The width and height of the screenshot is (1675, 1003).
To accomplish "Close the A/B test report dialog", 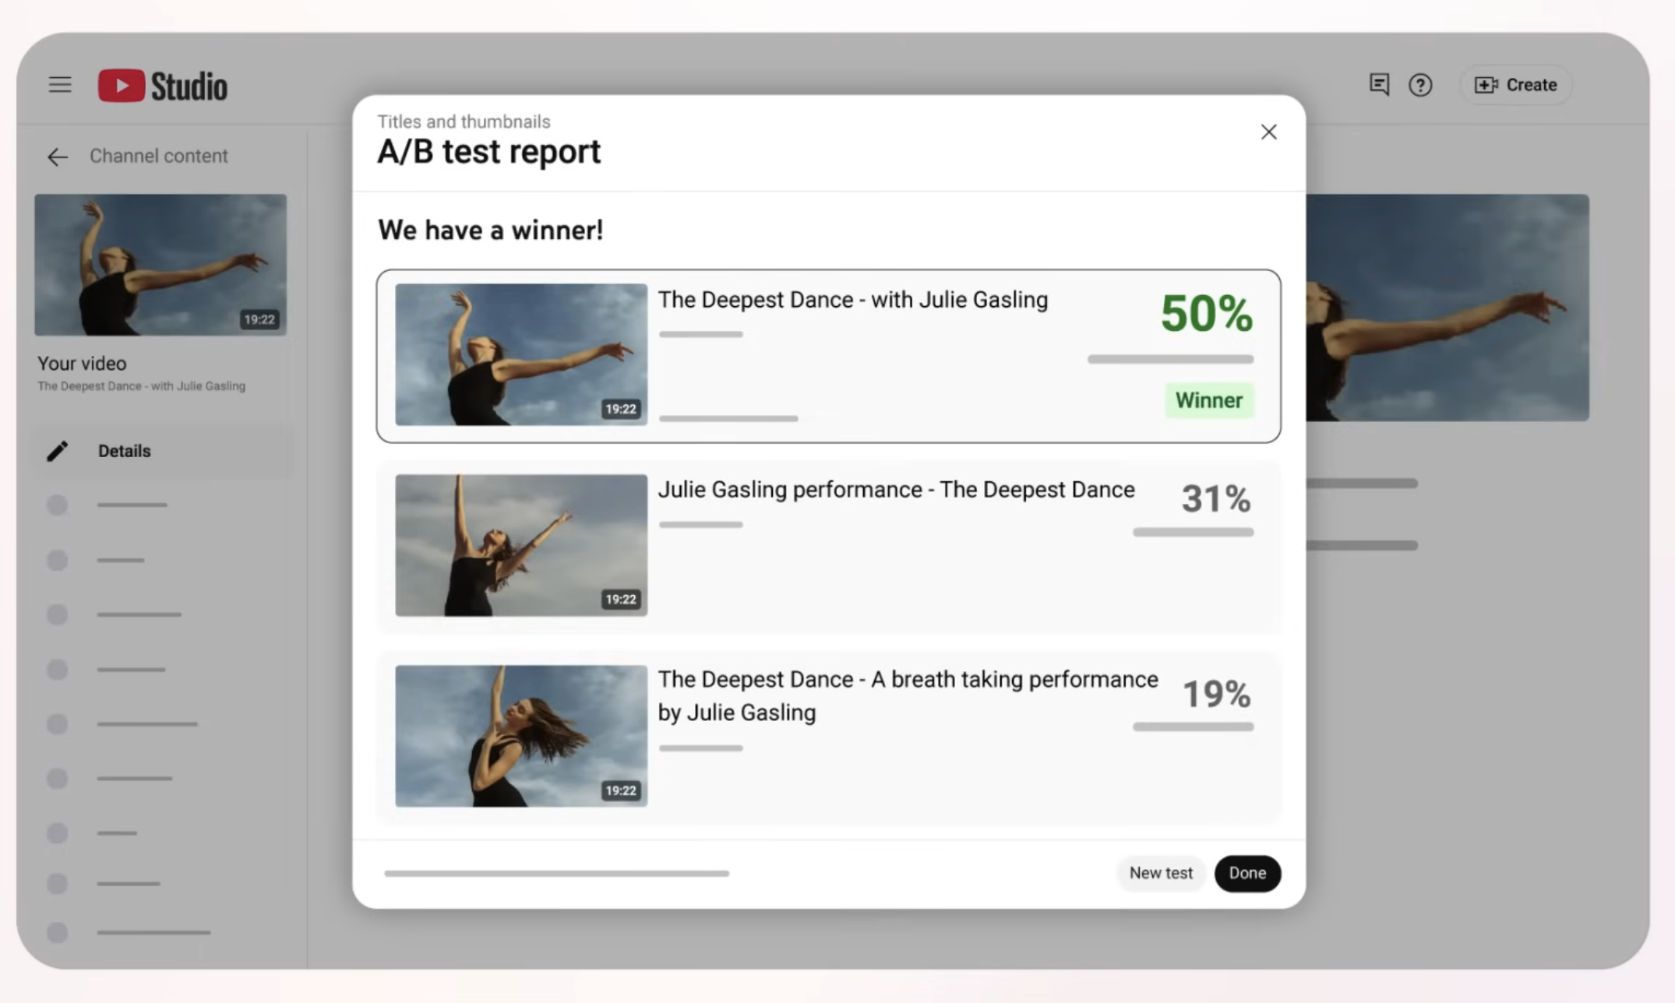I will (1268, 132).
